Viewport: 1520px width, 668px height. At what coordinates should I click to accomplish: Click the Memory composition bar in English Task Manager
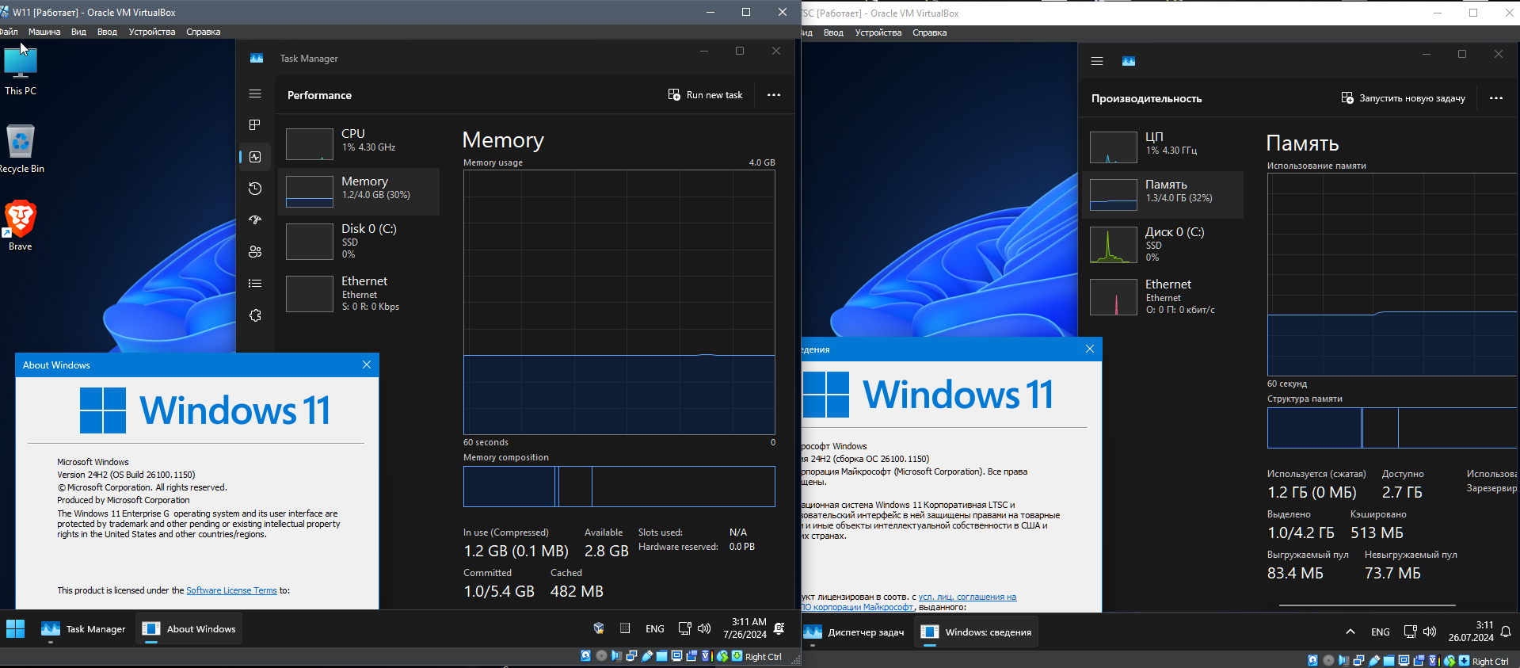[x=619, y=487]
